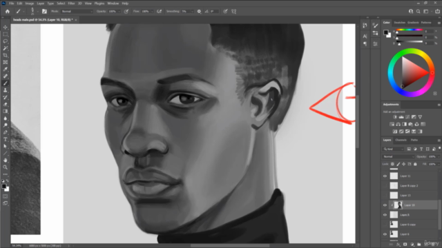
Task: Select the Pen tool
Action: [6, 132]
